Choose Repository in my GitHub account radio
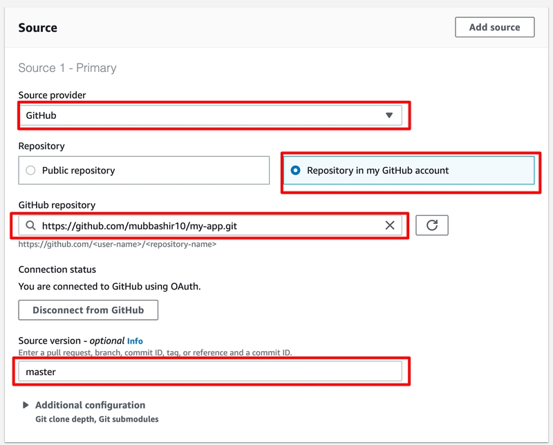The image size is (553, 445). [296, 170]
